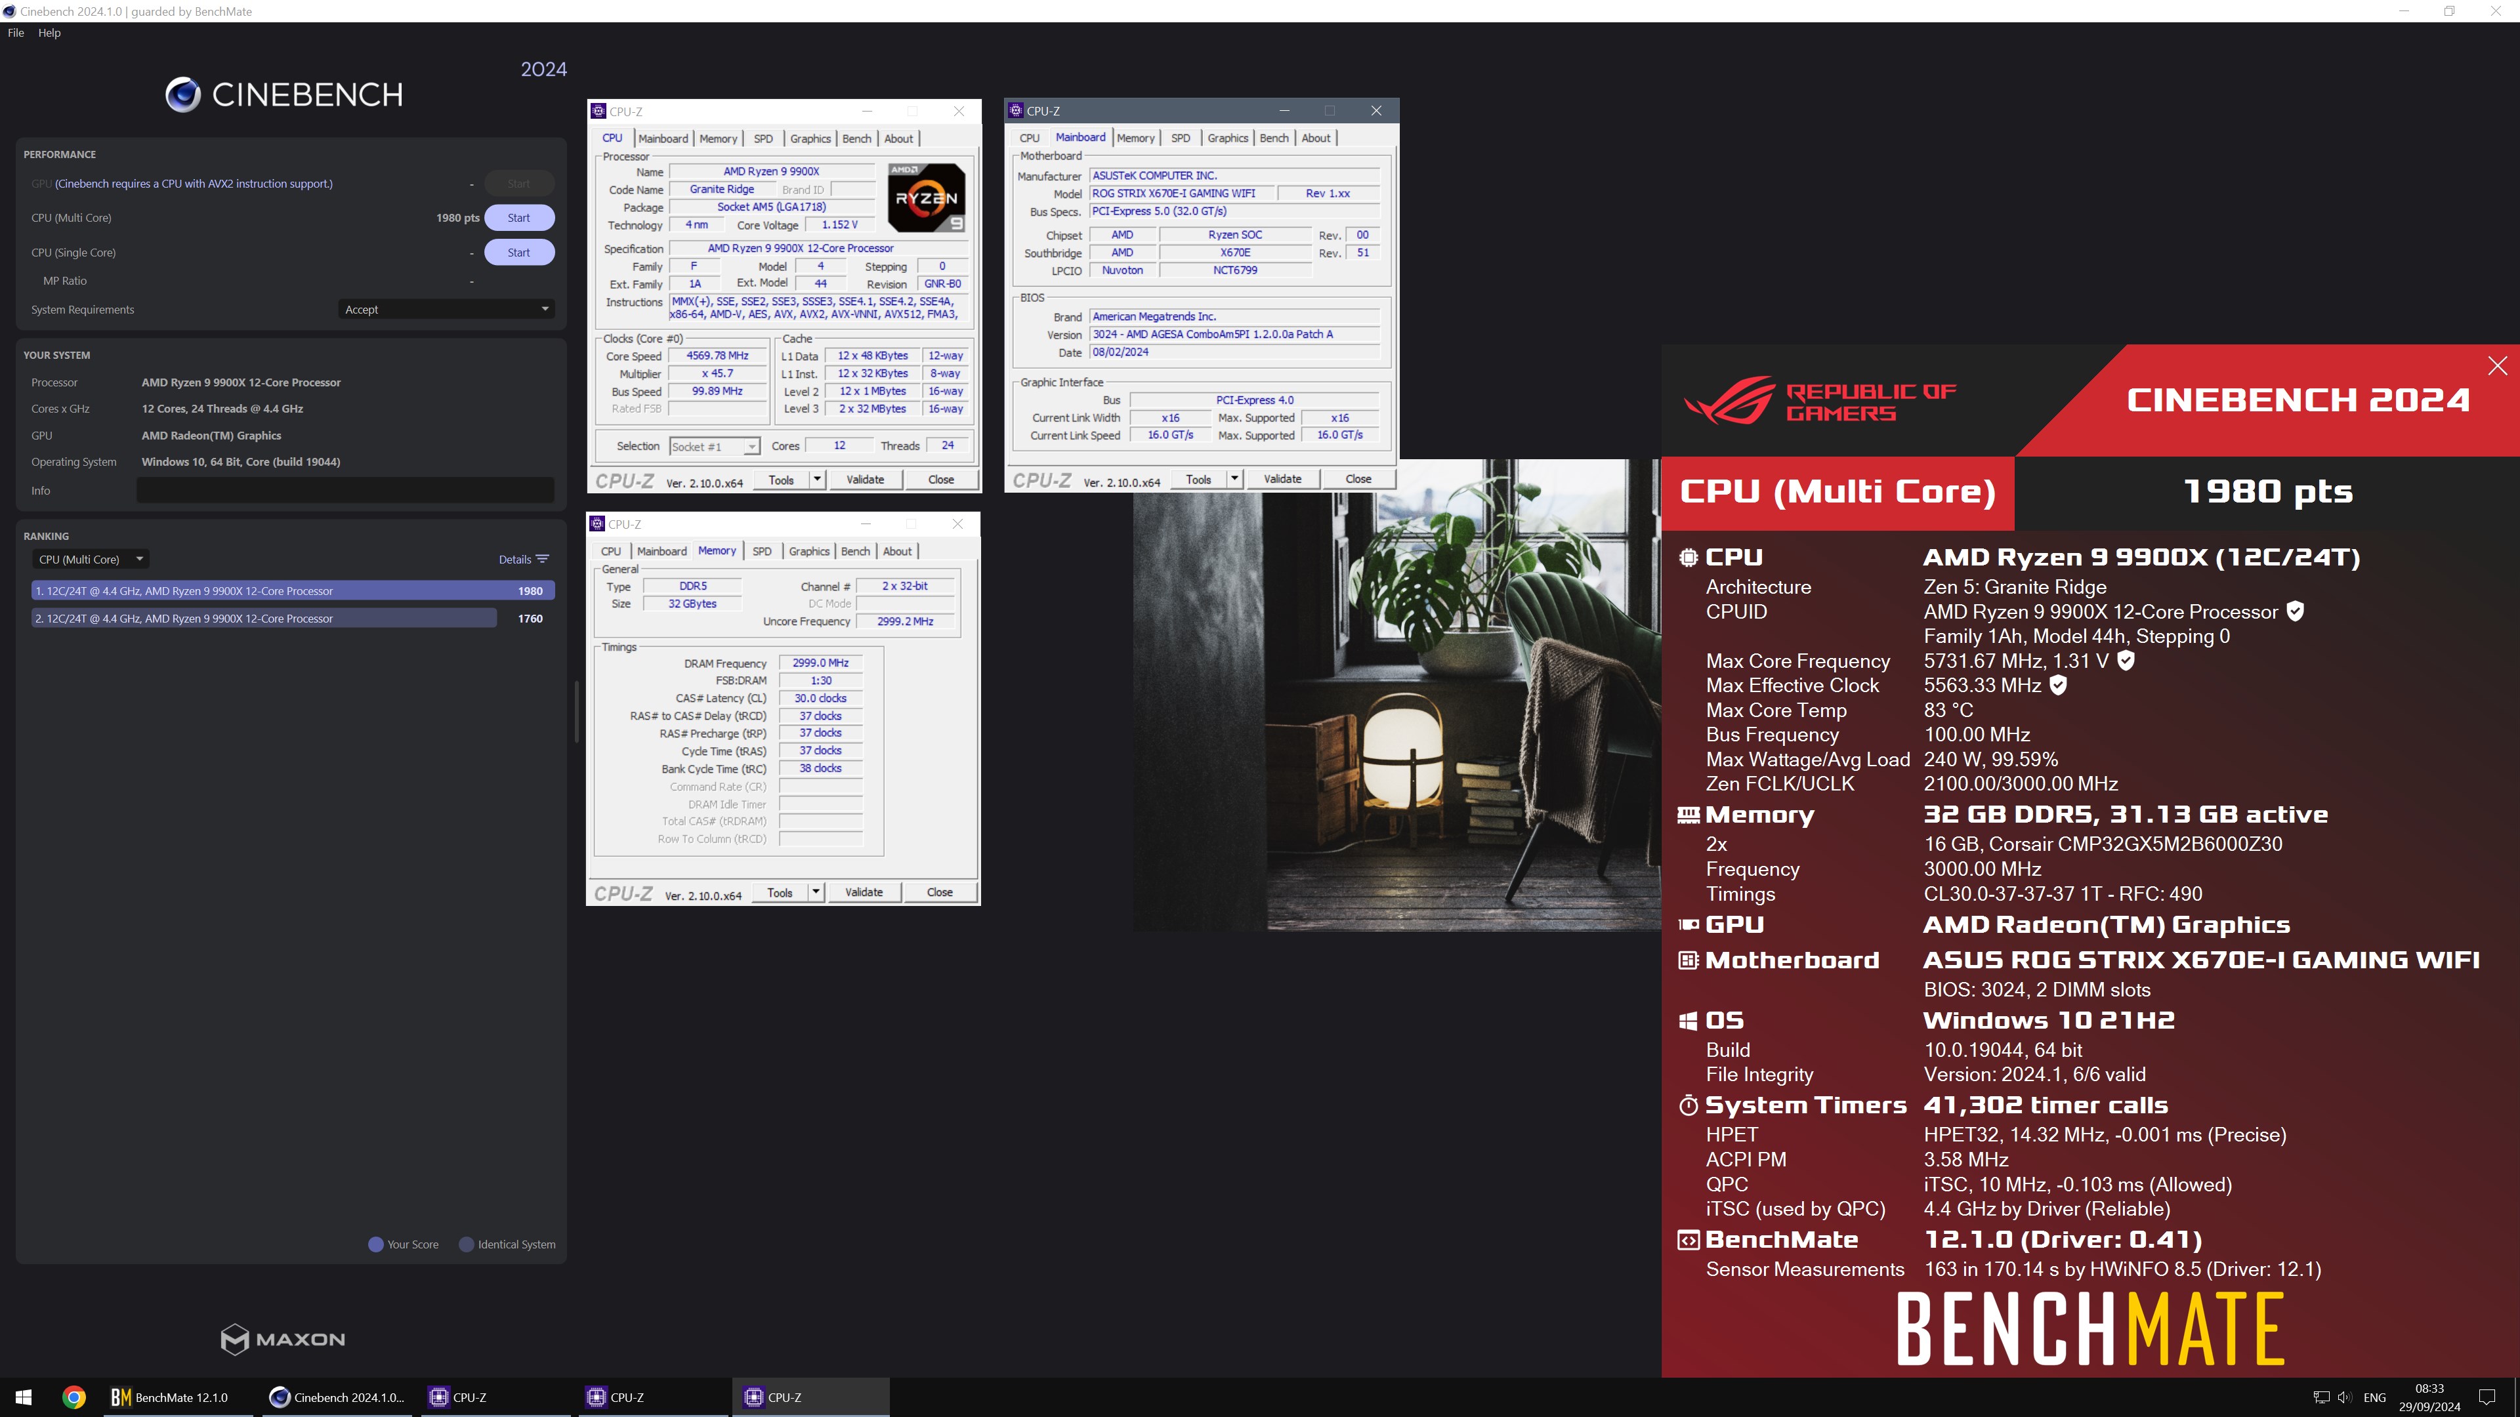Open the Socket #1 selection dropdown
Screen dimensions: 2520x1417
[713, 447]
